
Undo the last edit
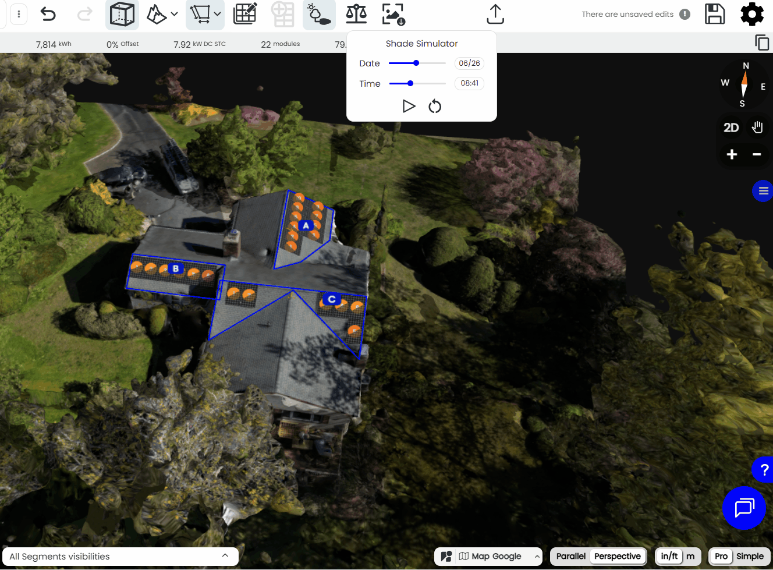point(48,14)
